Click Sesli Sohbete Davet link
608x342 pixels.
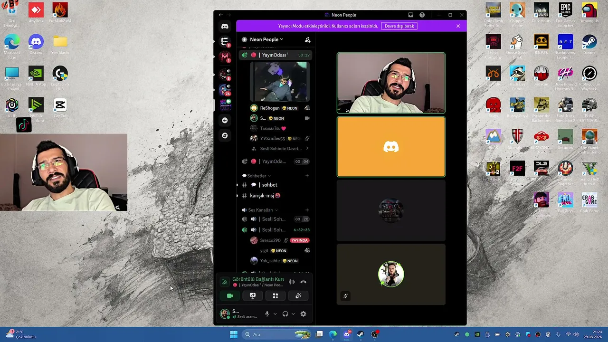coord(280,149)
